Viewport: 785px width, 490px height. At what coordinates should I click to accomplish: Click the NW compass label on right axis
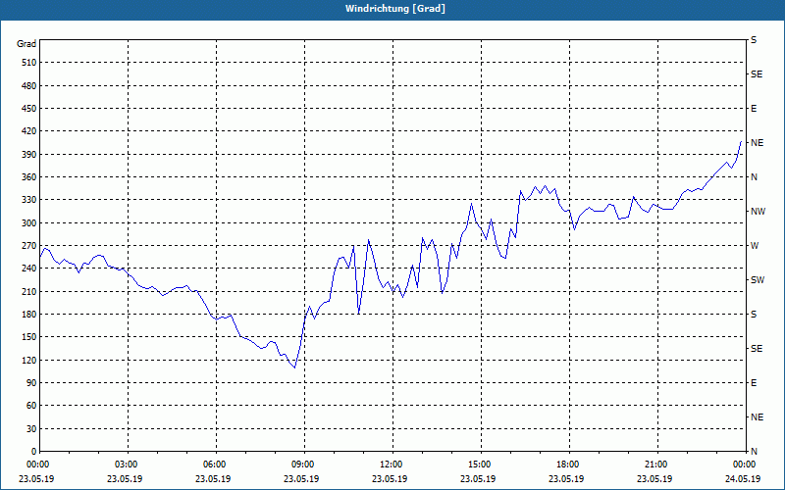coord(758,212)
